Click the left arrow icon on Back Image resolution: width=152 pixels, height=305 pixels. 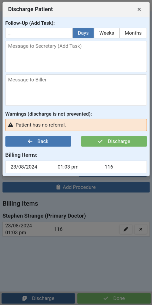click(x=30, y=141)
